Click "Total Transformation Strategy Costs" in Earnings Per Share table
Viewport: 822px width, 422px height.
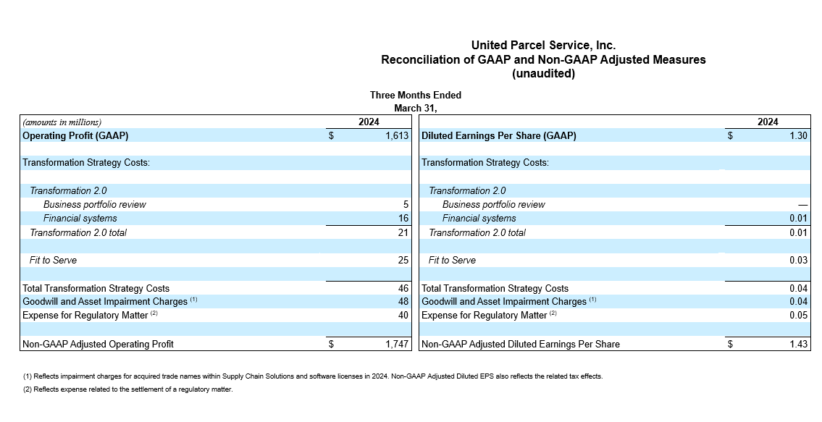pos(495,288)
